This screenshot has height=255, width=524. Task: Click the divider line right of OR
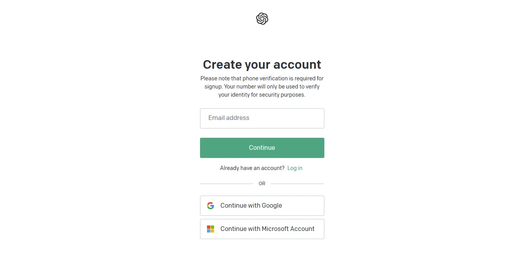(297, 184)
